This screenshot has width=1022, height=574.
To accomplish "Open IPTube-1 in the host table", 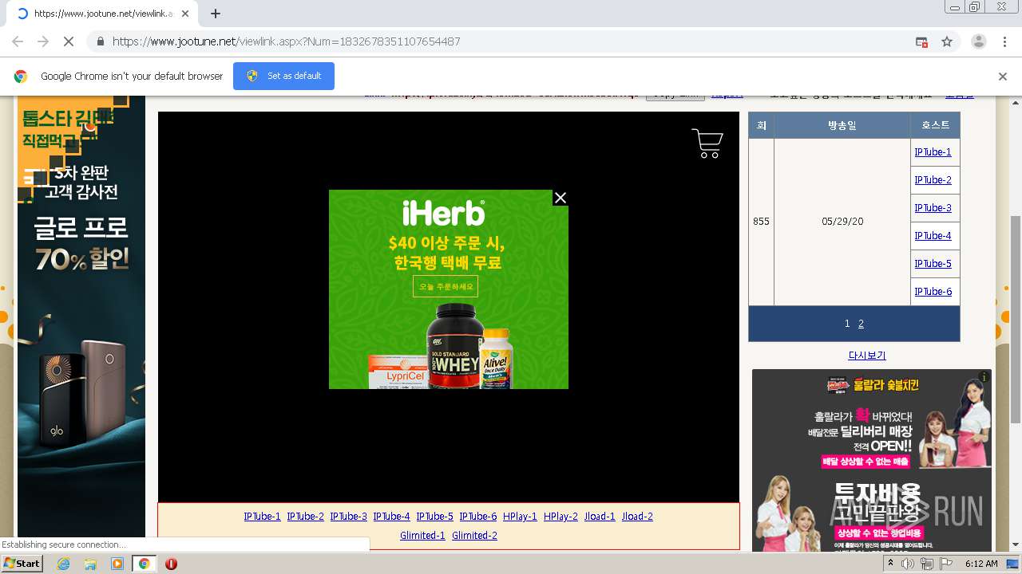I will coord(933,152).
